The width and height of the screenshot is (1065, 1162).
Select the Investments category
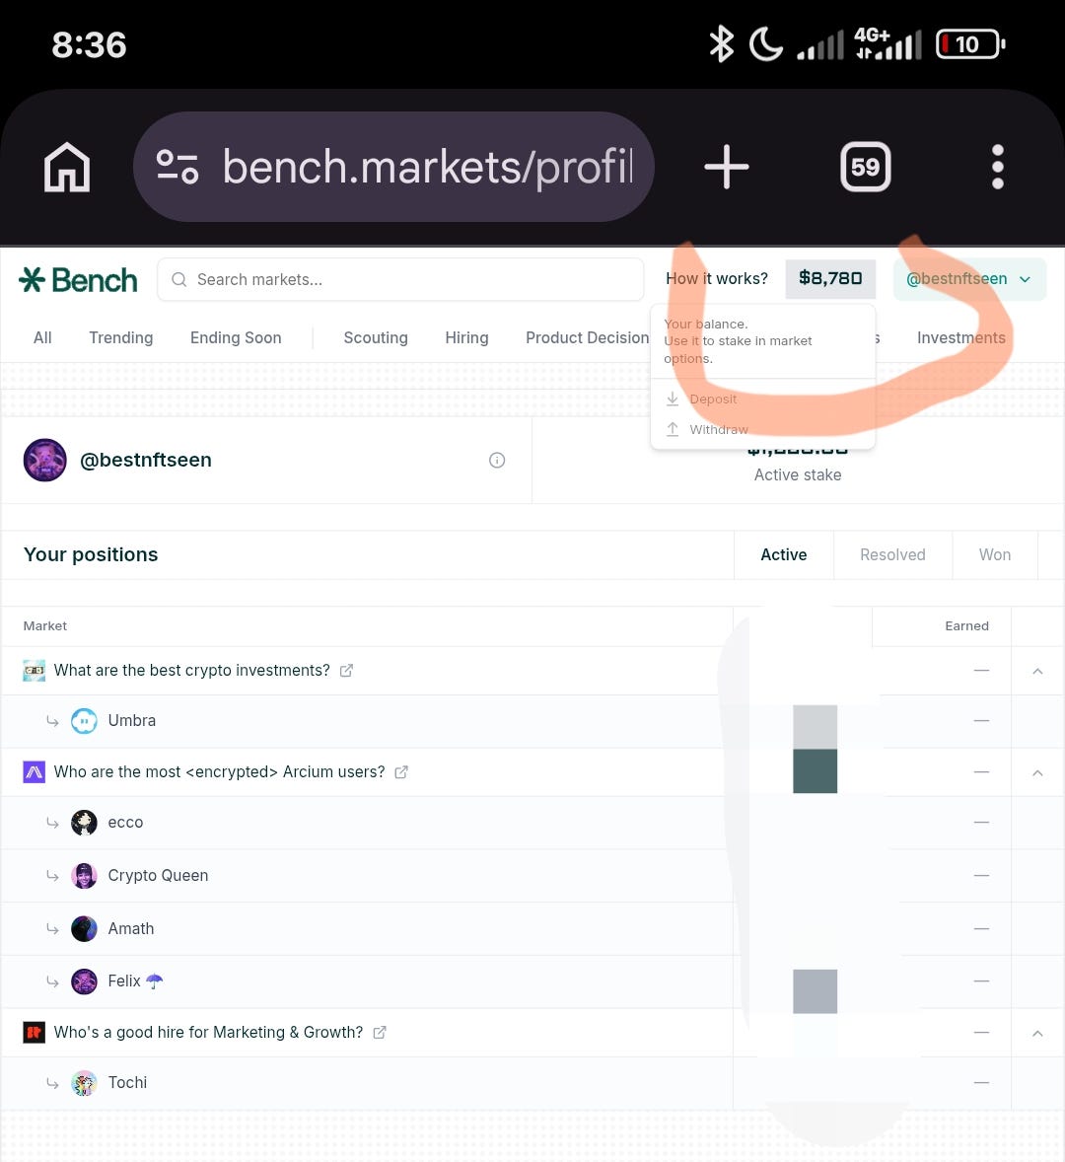[x=961, y=338]
